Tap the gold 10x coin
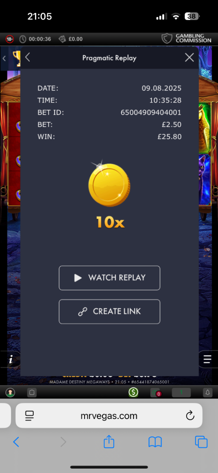218x473 pixels. [109, 185]
